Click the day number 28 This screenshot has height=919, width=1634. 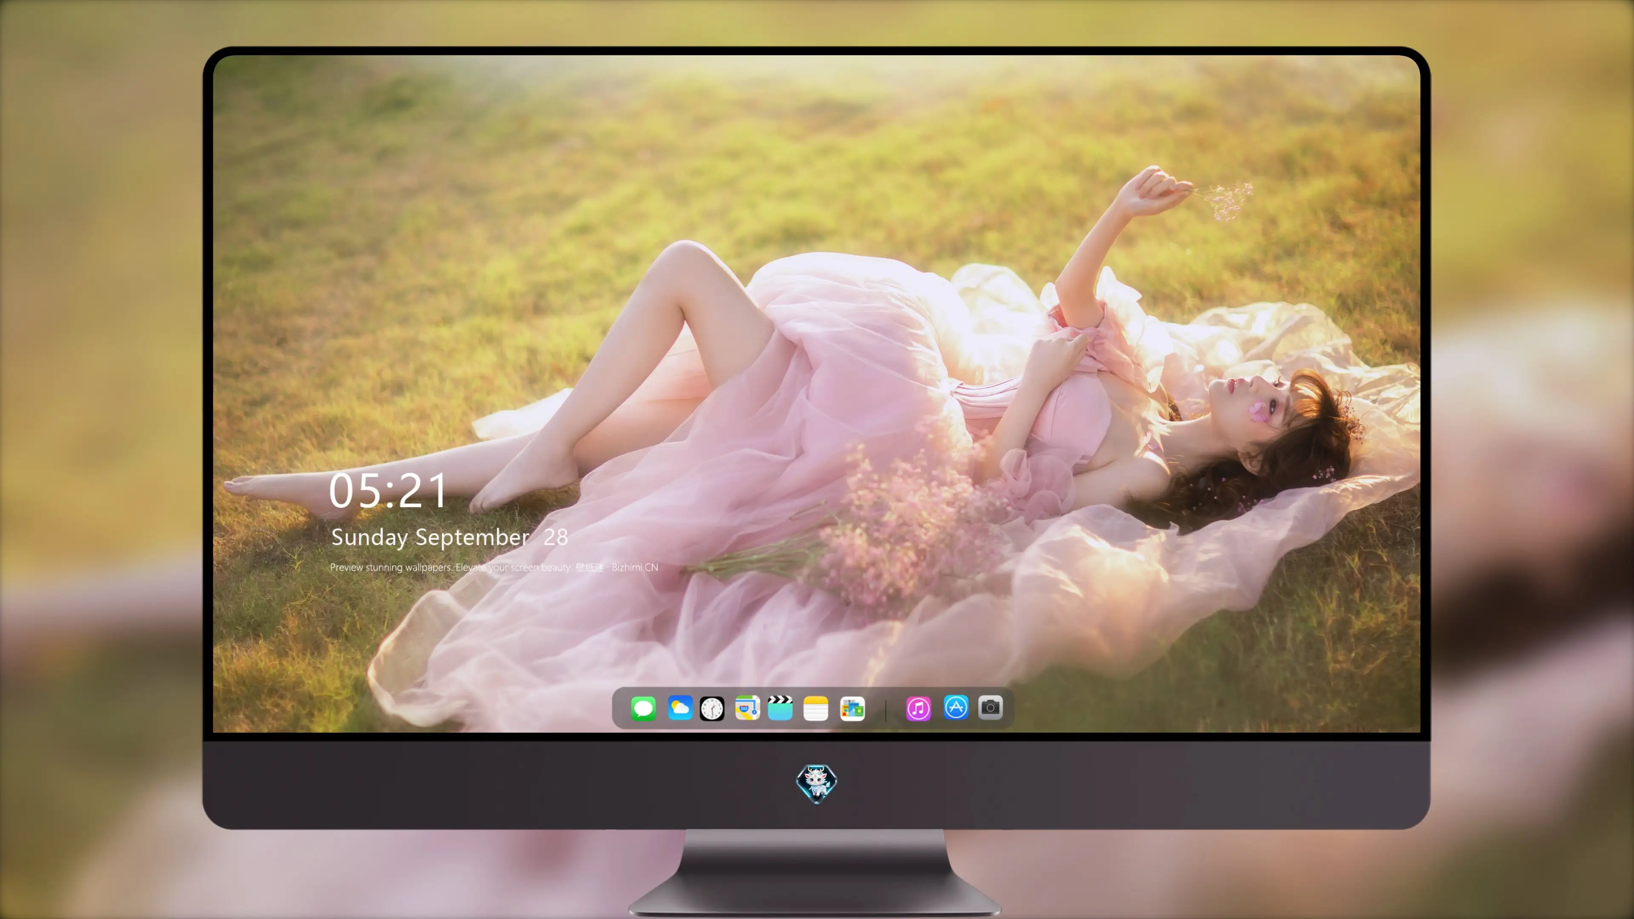[556, 538]
